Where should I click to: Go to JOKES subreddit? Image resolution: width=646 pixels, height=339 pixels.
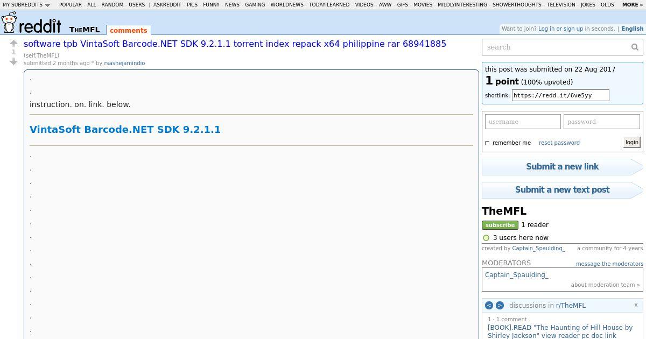(588, 5)
